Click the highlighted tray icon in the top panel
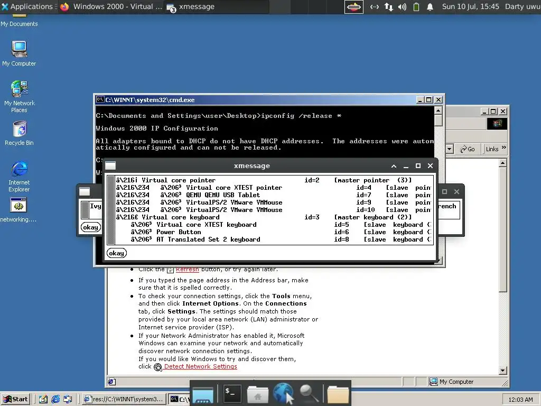 (x=353, y=6)
